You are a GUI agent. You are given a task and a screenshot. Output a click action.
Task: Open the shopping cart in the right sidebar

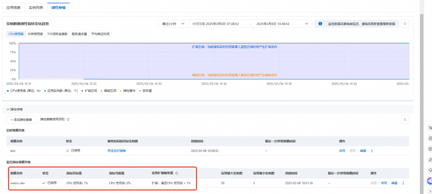(430, 128)
